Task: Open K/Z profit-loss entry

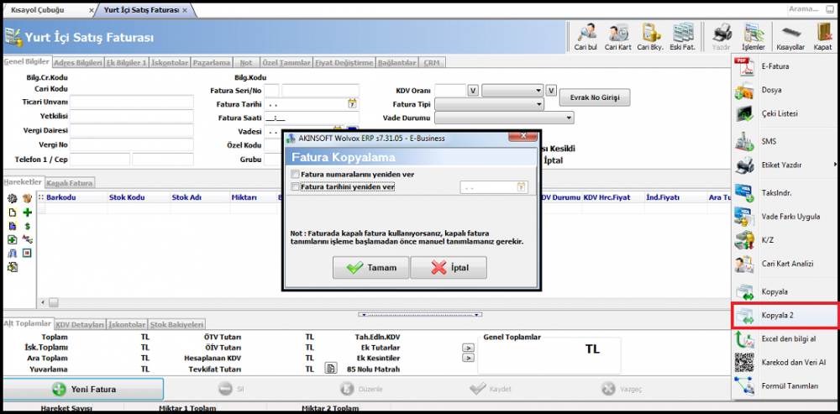Action: pos(785,240)
